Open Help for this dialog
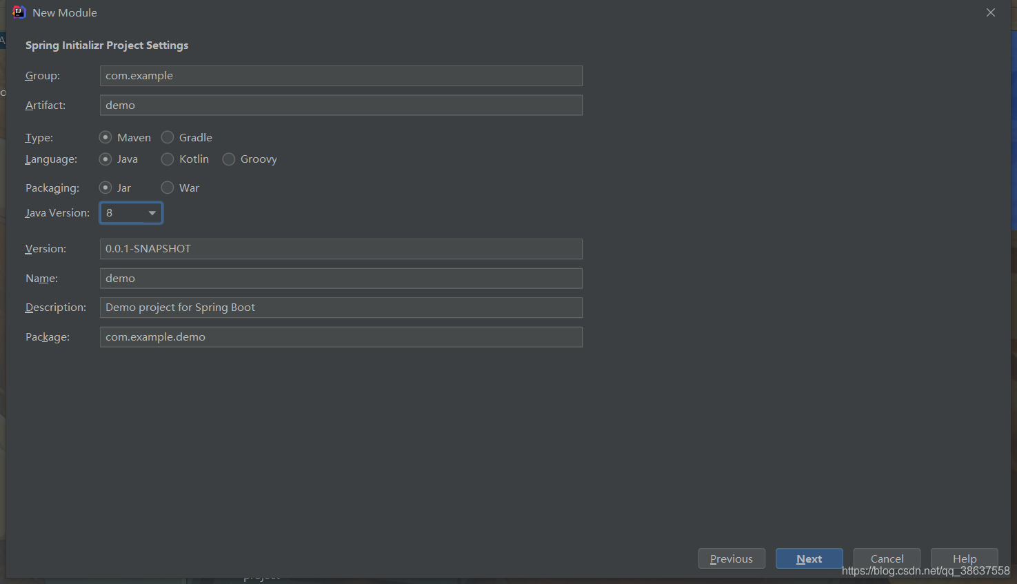The height and width of the screenshot is (584, 1017). click(965, 558)
